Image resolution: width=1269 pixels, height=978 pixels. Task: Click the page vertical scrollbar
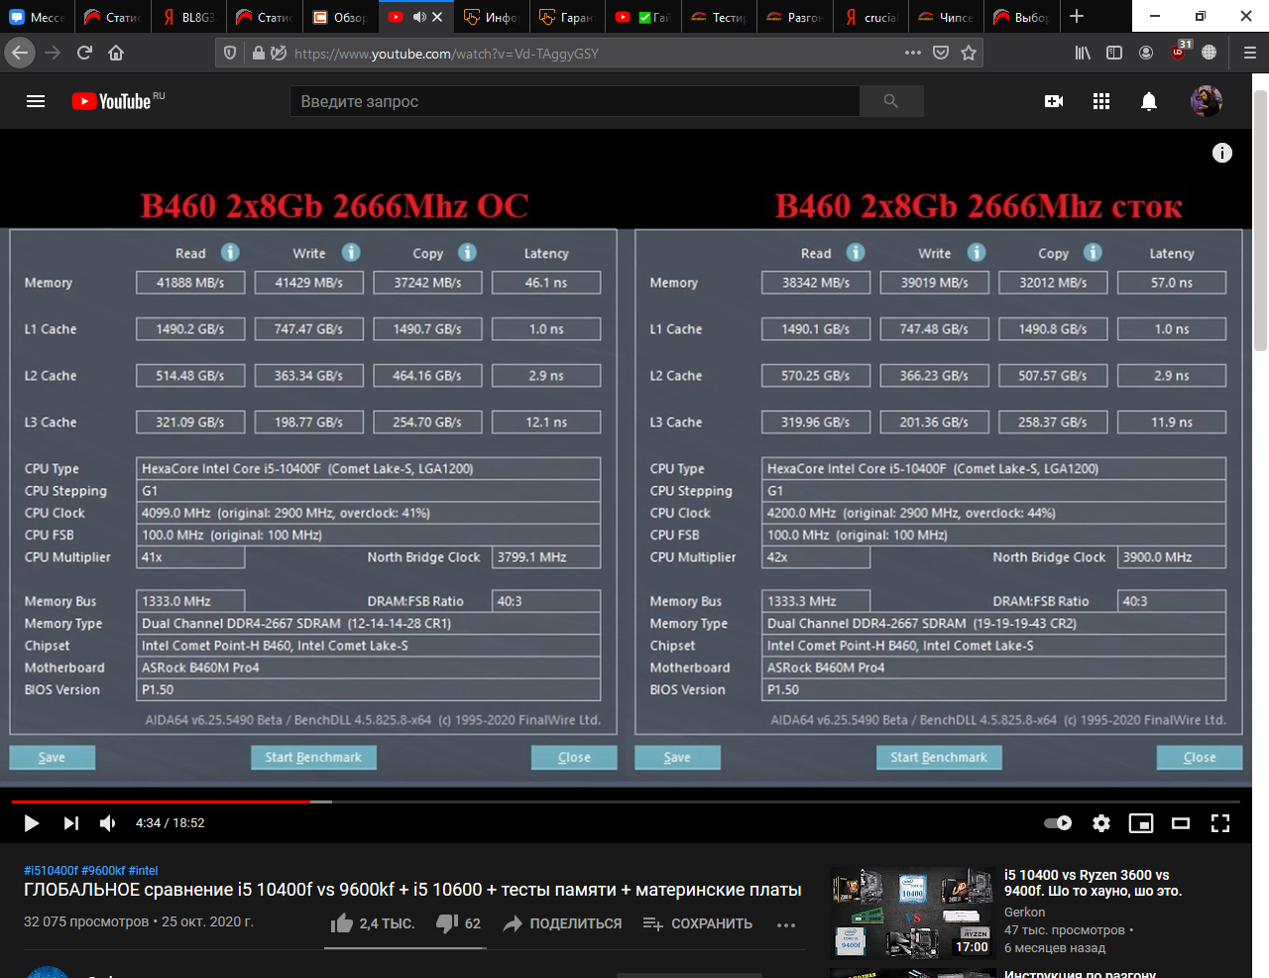1260,220
